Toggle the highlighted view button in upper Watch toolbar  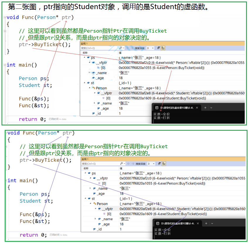[x=163, y=48]
